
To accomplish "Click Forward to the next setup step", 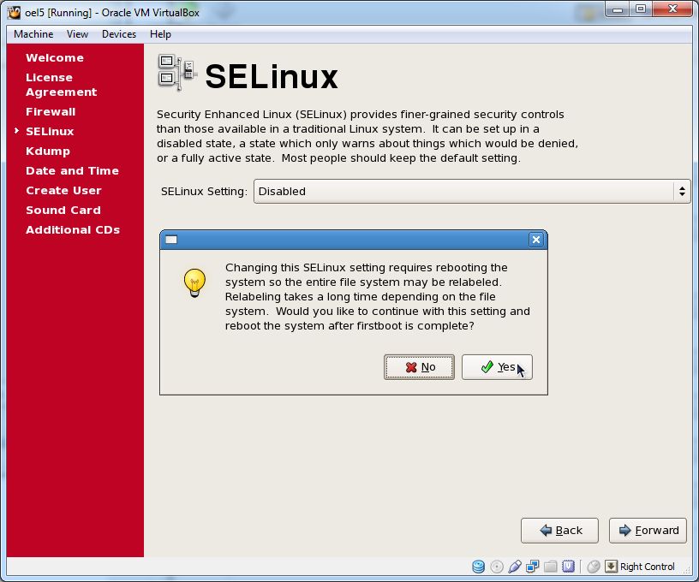I will [x=648, y=531].
